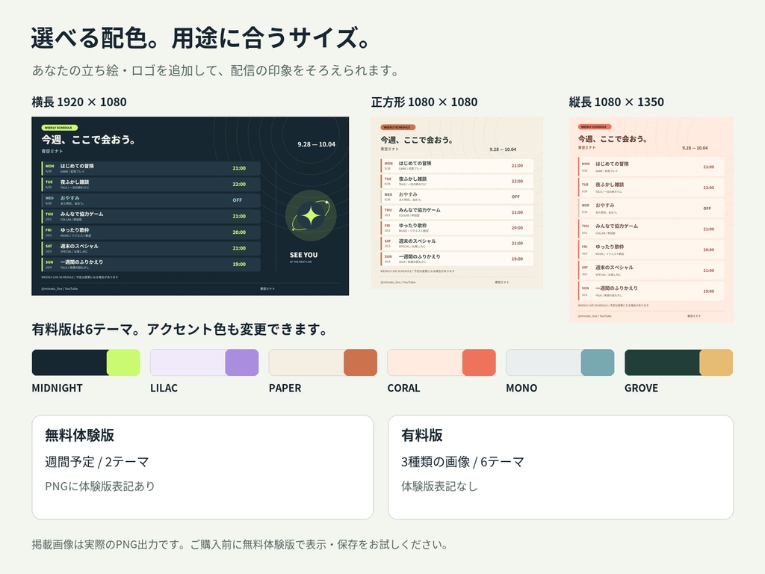The image size is (765, 574).
Task: Click the 選べる配色。用途に合うサイズ。 headline
Action: coord(202,38)
